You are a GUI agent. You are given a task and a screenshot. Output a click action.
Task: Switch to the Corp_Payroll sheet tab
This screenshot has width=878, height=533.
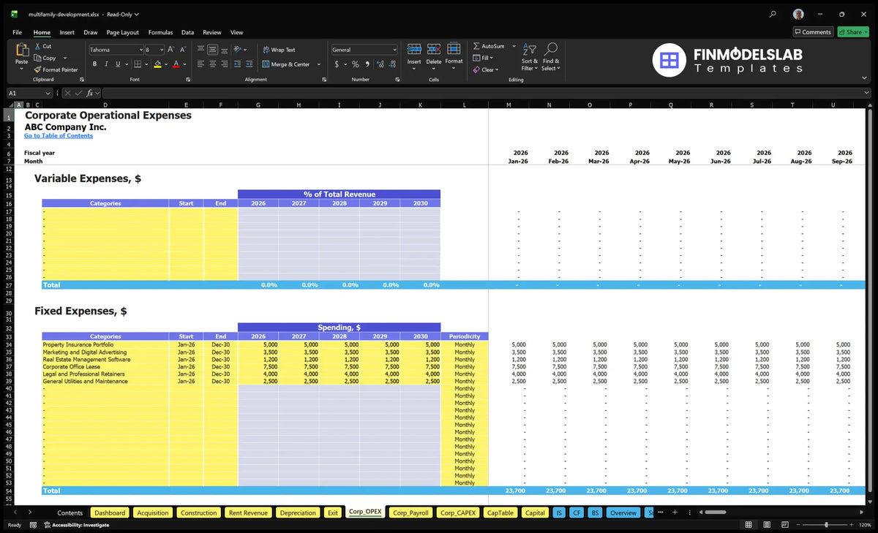[x=410, y=513]
